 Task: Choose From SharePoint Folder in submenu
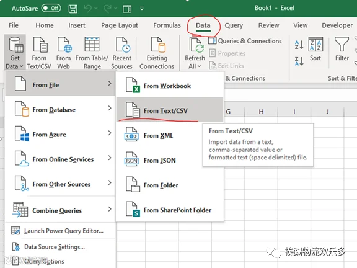pos(170,210)
